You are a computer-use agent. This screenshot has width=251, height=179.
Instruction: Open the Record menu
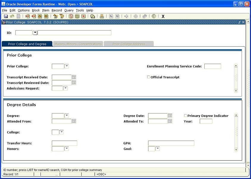(x=57, y=10)
